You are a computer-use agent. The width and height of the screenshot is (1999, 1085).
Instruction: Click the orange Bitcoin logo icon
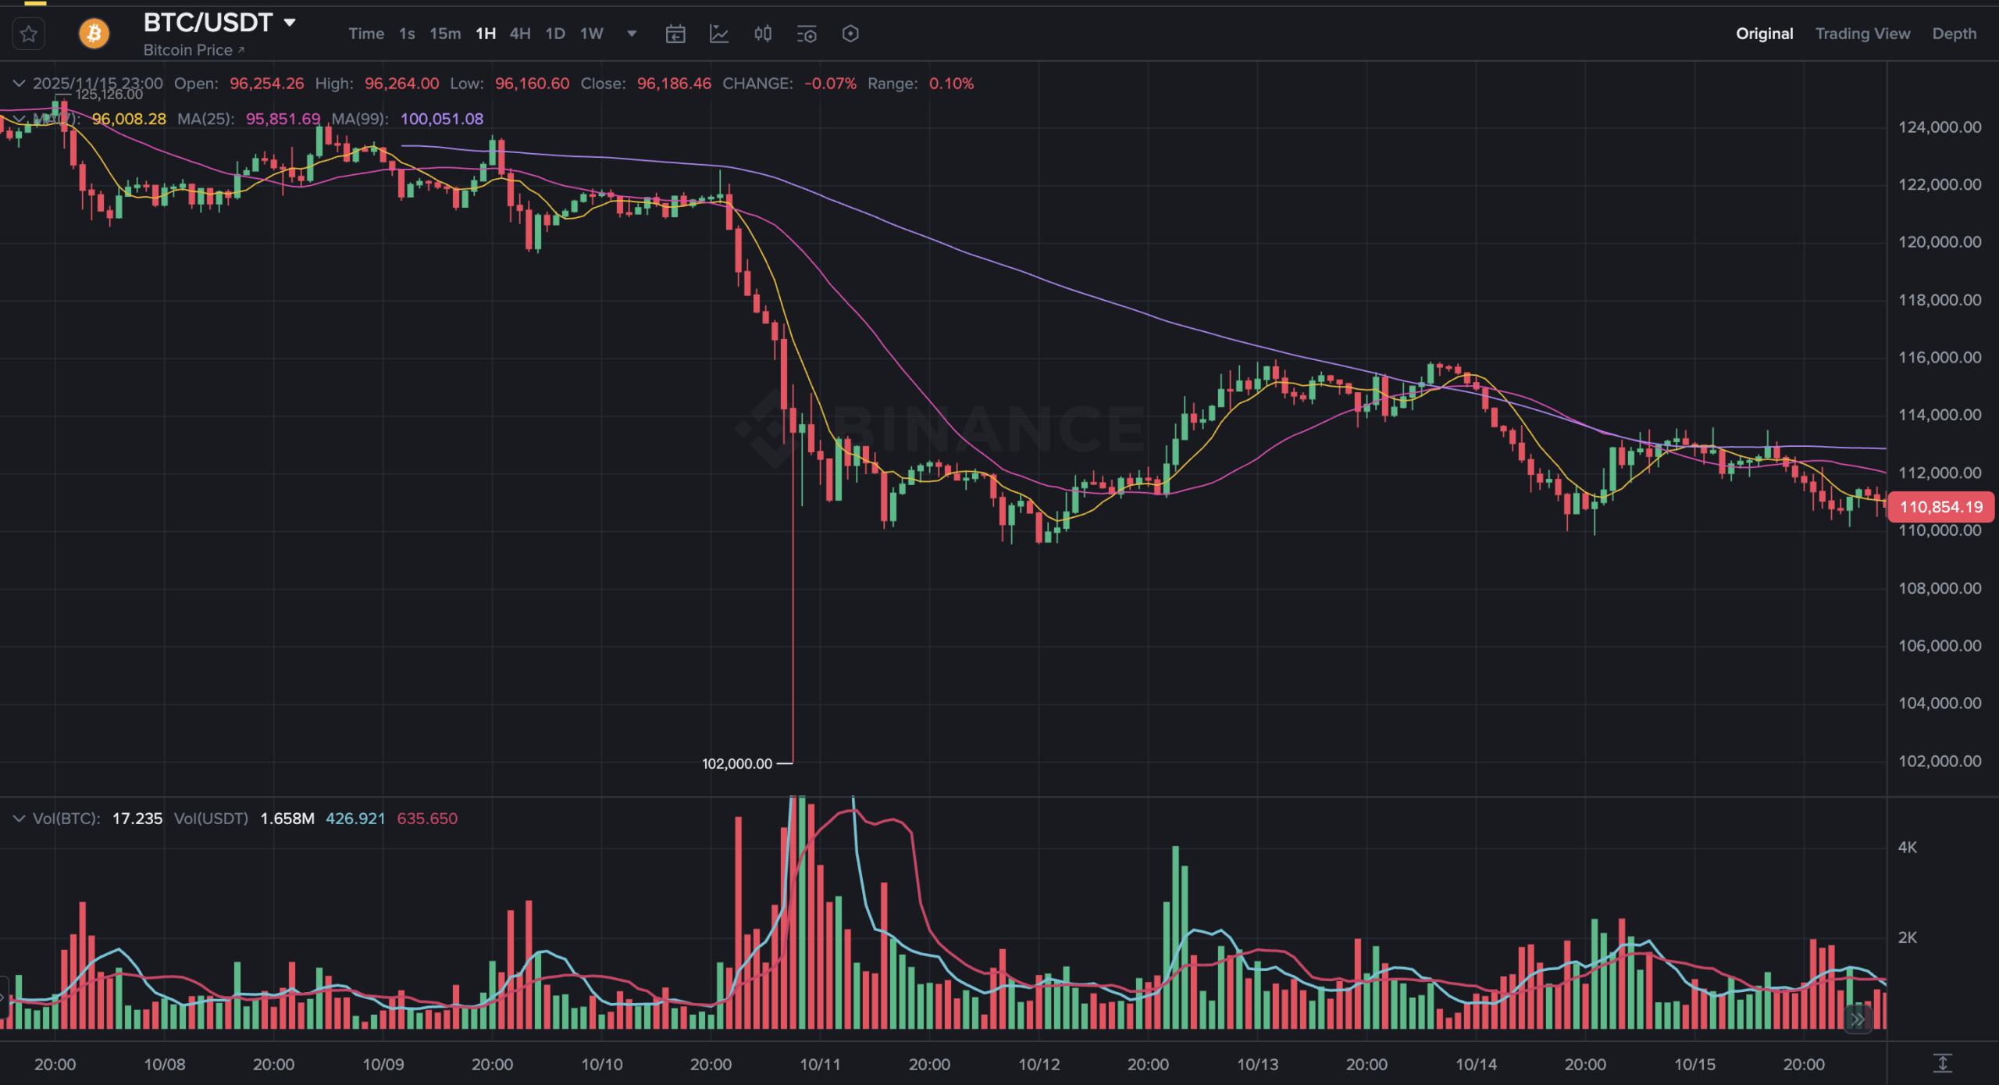[x=94, y=34]
